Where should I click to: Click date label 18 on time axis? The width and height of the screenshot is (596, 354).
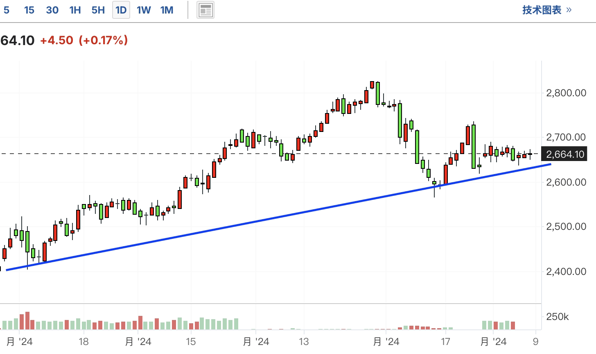coord(84,341)
